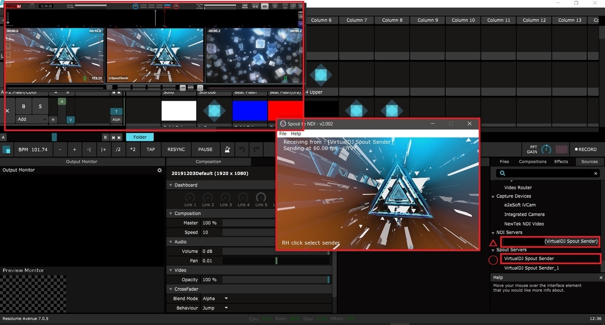Toggle the layer T transition button
Viewport: 605px width, 325px height.
click(x=116, y=111)
